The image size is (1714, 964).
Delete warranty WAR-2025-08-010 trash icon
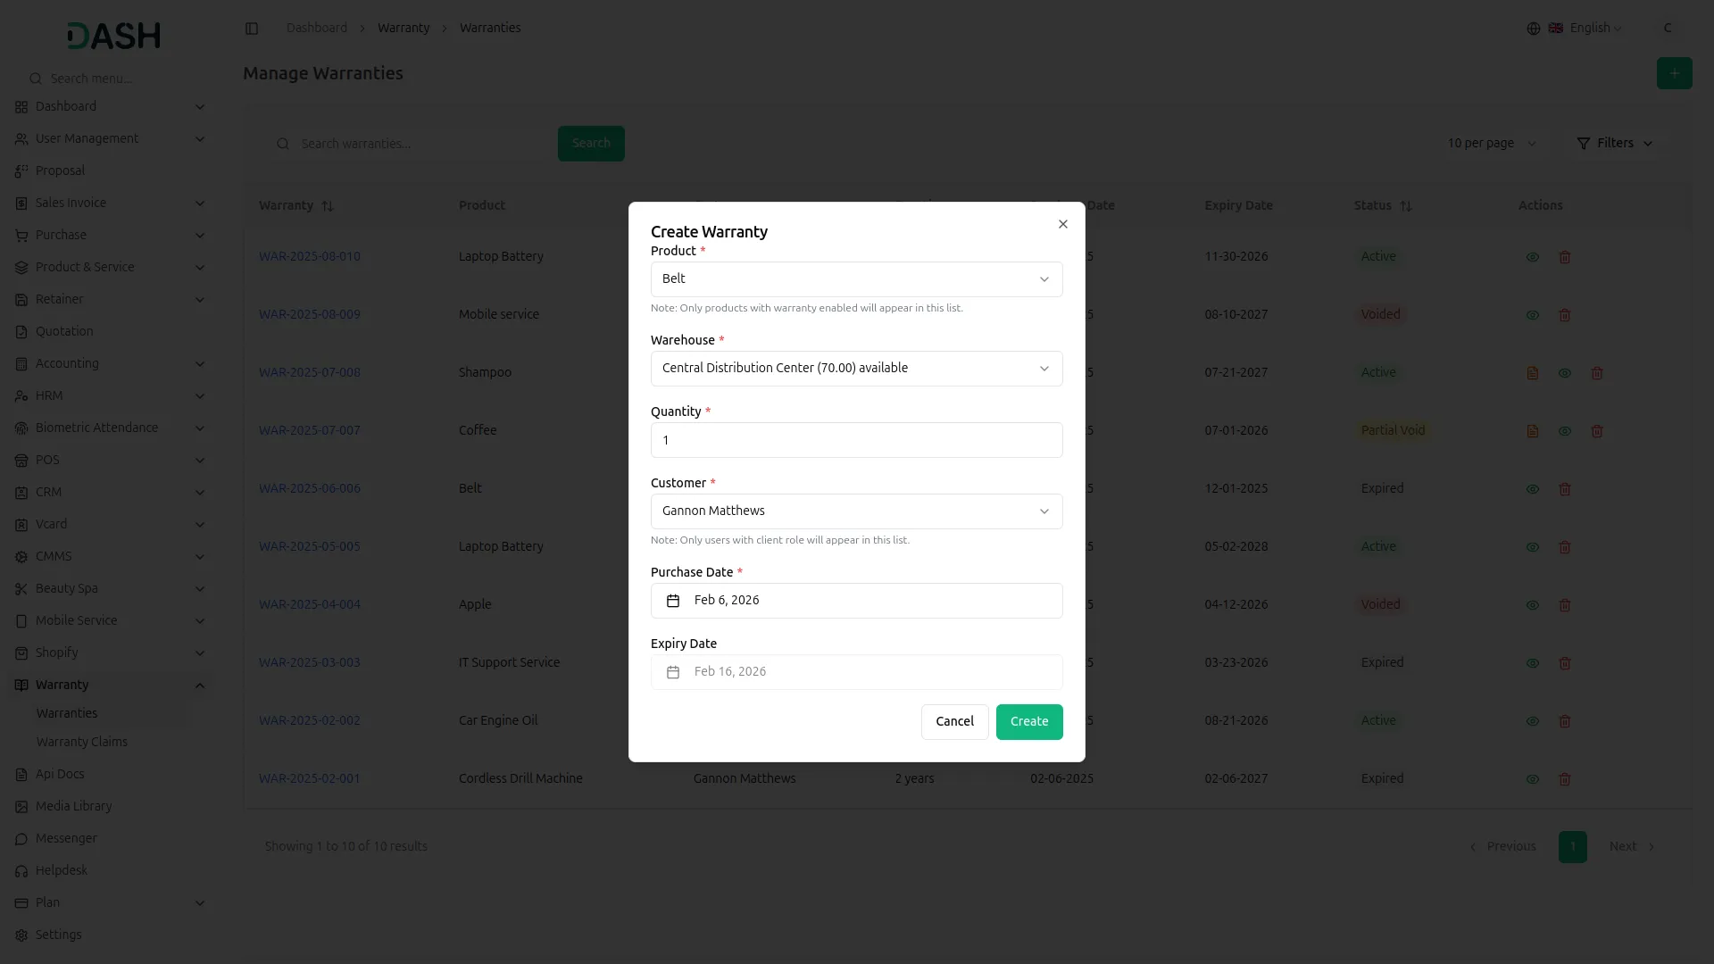[1564, 257]
